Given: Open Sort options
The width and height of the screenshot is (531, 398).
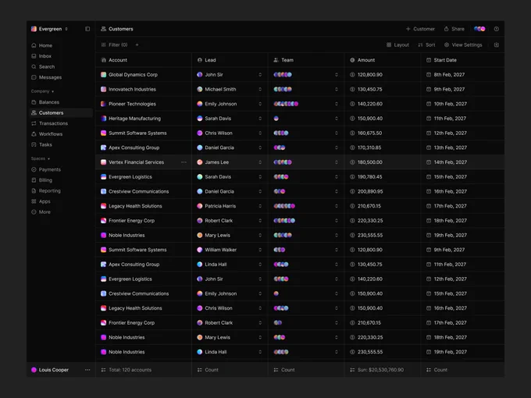Looking at the screenshot, I should (426, 44).
